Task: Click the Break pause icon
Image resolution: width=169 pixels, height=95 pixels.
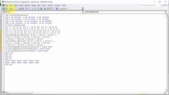Action: tap(36, 9)
